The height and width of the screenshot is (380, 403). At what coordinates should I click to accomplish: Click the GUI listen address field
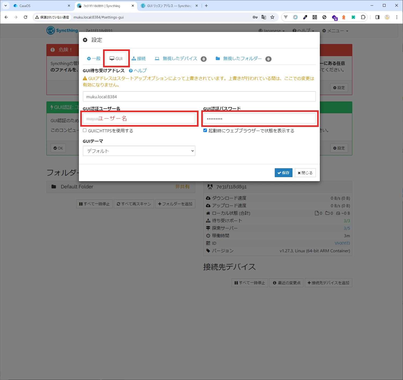point(199,97)
